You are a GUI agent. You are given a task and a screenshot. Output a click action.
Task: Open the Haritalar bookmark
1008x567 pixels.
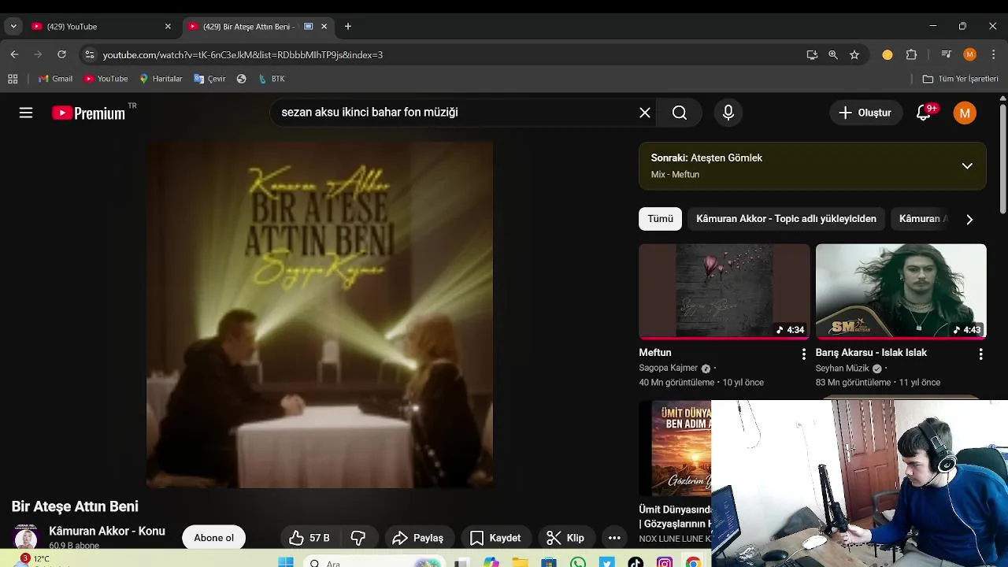point(161,79)
